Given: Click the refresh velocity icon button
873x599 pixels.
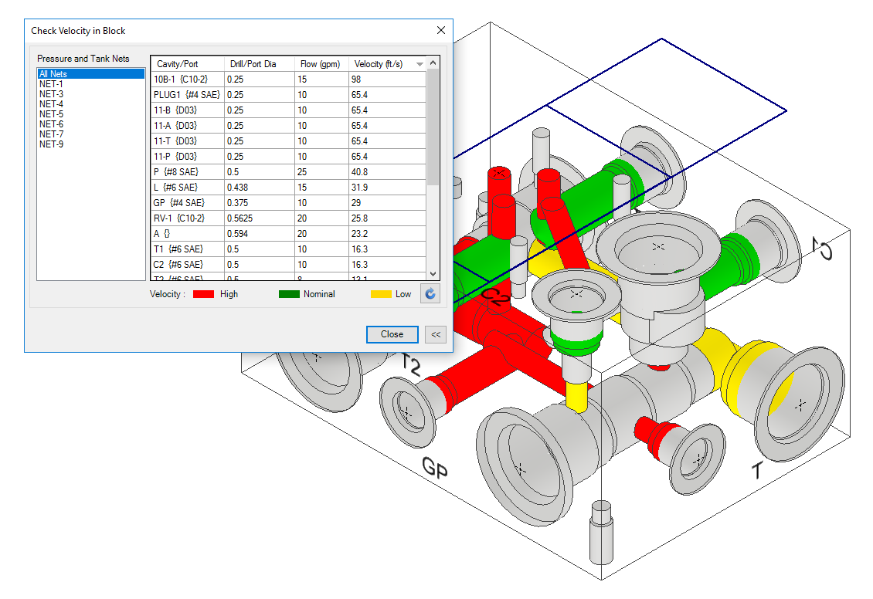Looking at the screenshot, I should (430, 293).
